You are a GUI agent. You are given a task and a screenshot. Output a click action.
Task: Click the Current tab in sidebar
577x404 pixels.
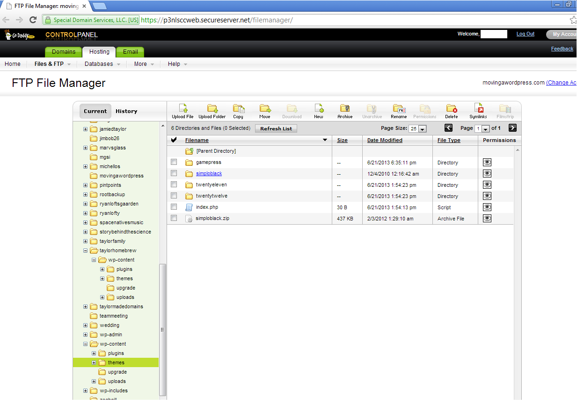click(x=95, y=111)
